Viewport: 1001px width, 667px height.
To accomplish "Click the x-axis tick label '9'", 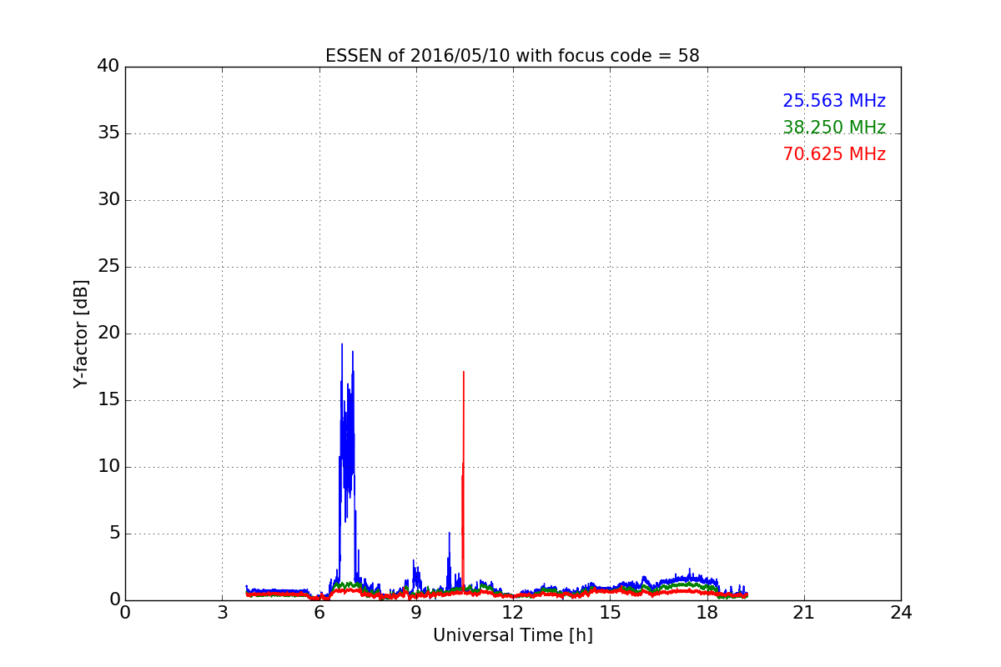I will [416, 613].
